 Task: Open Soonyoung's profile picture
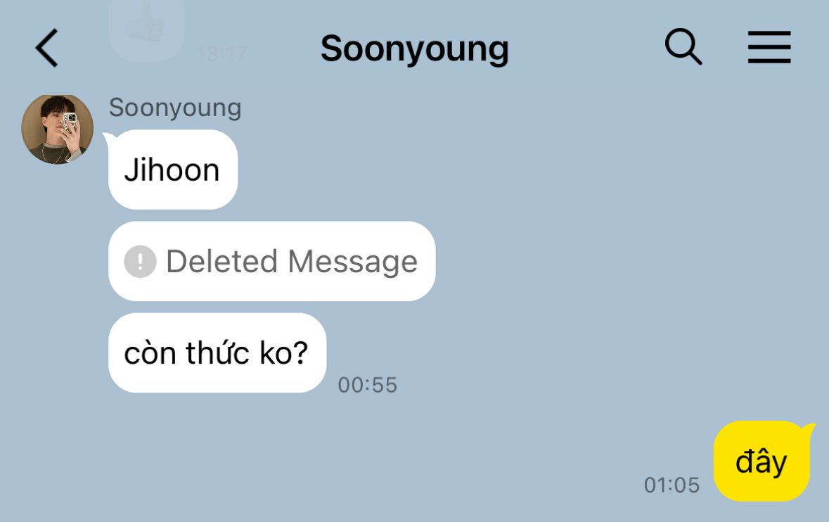pyautogui.click(x=57, y=129)
